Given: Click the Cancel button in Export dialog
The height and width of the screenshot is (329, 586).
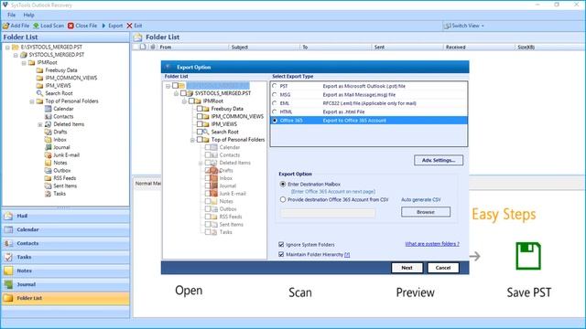Looking at the screenshot, I should tap(443, 268).
